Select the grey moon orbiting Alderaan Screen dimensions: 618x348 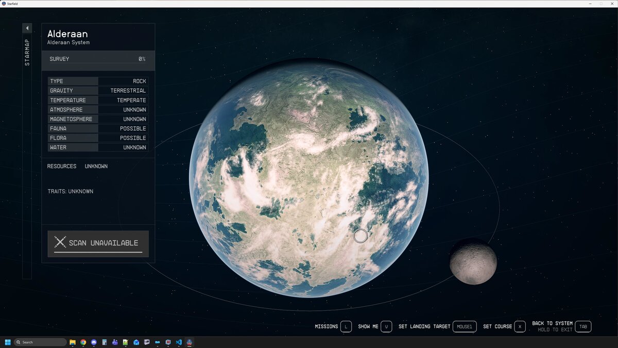(x=473, y=261)
